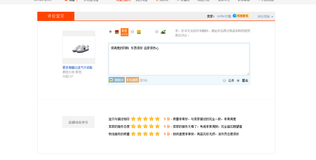Screen dimensions: 316x160
Task: Click the red flower good-review icon
Action: [x=117, y=32]
